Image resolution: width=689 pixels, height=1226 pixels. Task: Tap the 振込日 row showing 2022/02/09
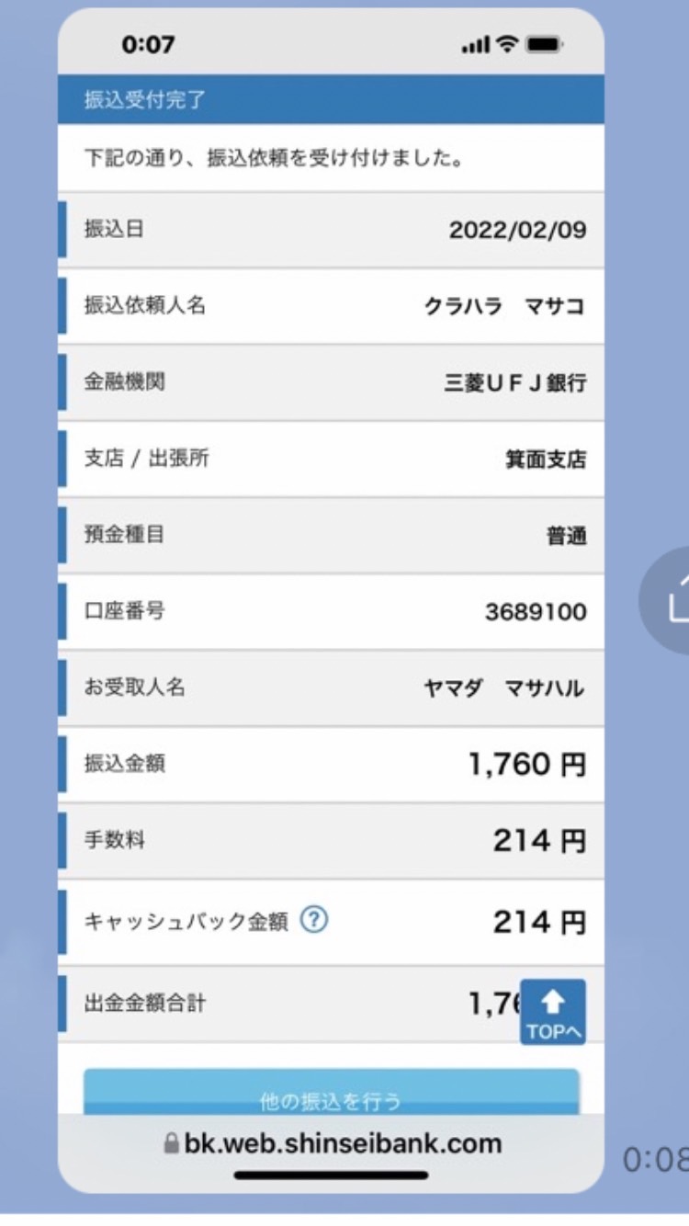pyautogui.click(x=331, y=230)
